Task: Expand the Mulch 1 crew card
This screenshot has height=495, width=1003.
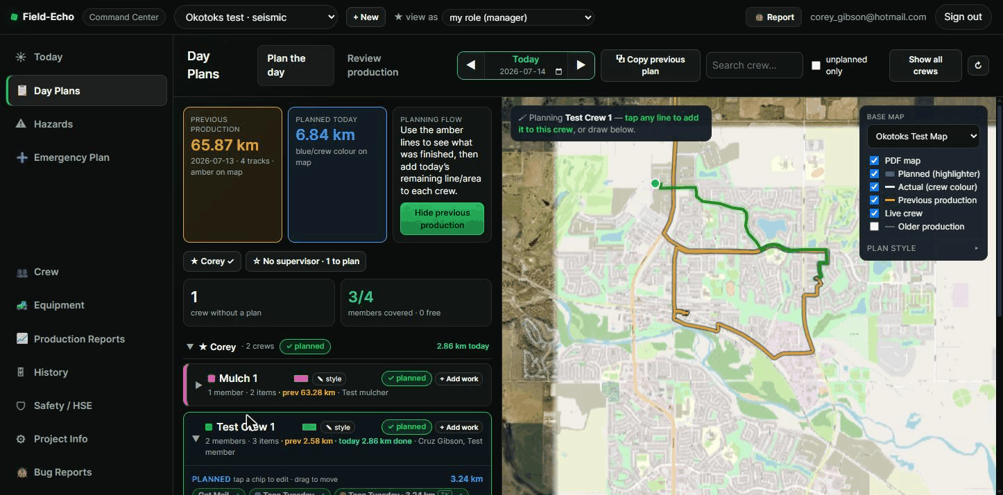Action: click(198, 385)
